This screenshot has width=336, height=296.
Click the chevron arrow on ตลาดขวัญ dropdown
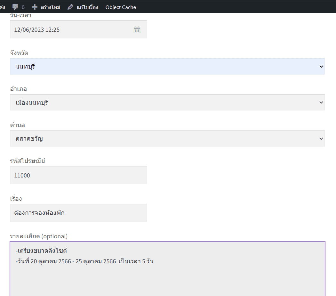click(x=321, y=138)
